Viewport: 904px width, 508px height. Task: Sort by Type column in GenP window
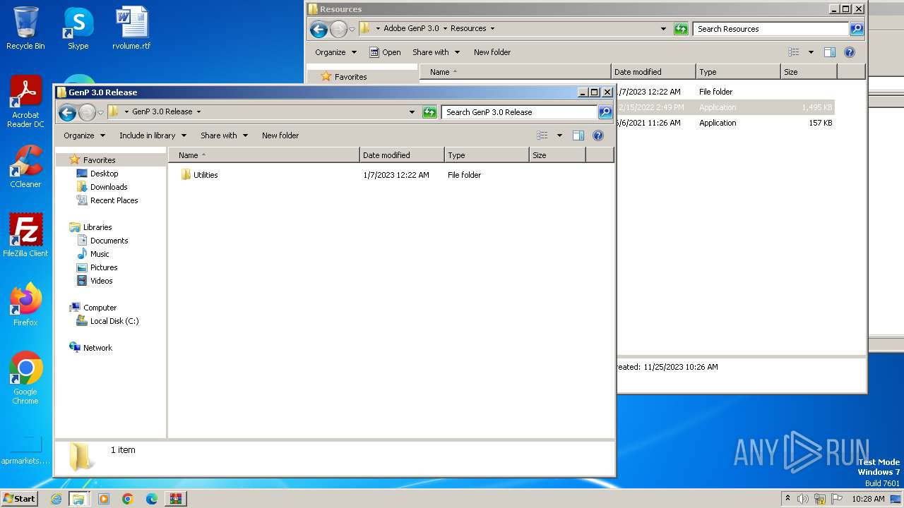pyautogui.click(x=487, y=155)
